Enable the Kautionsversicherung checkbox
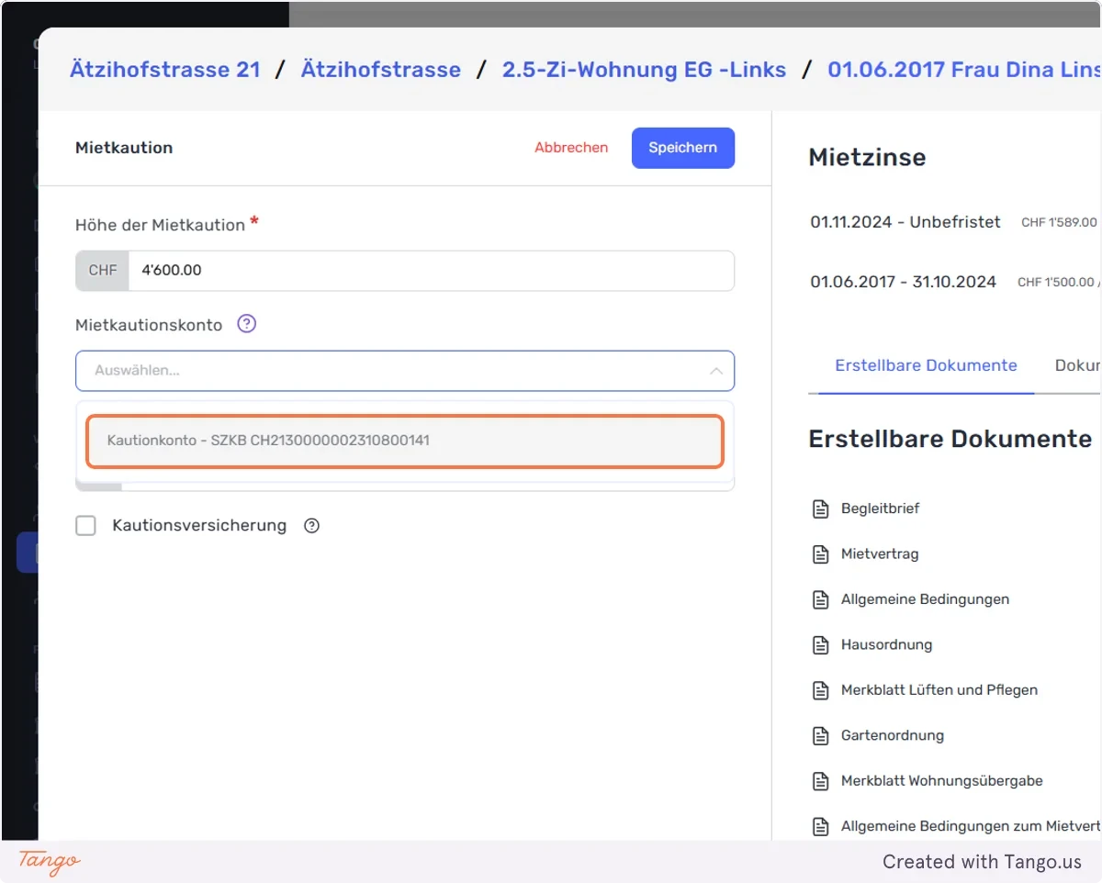1102x883 pixels. click(85, 526)
